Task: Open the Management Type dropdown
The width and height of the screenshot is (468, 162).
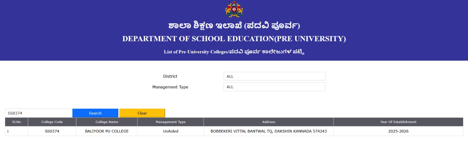Action: tap(274, 87)
